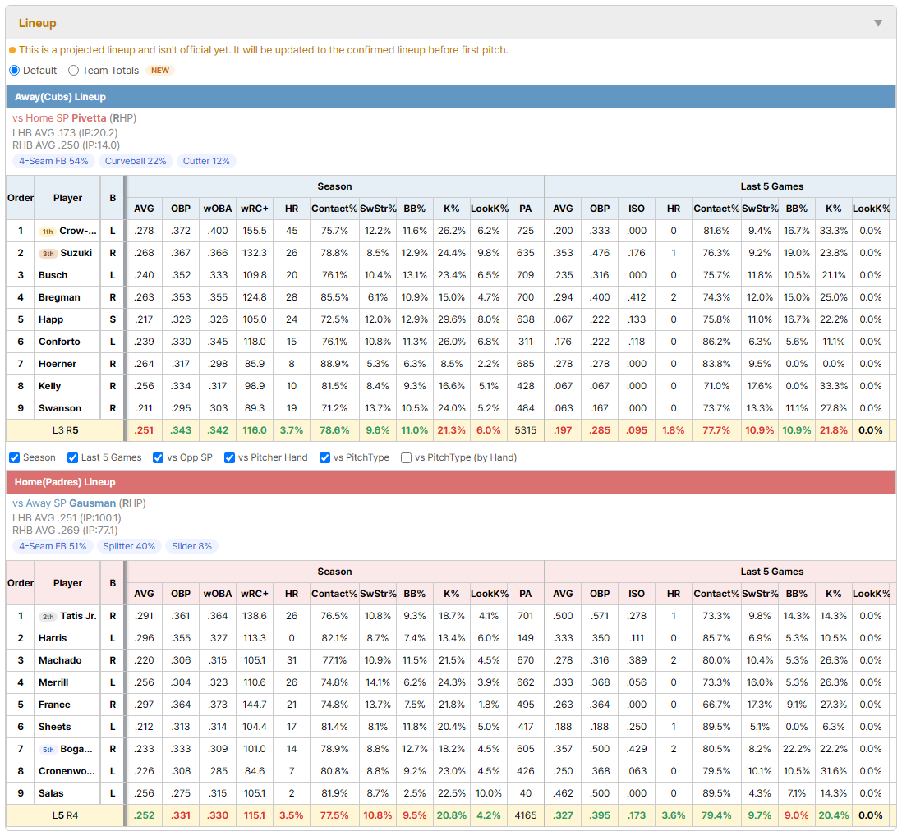Open the Pivetta pitcher link
The width and height of the screenshot is (902, 836).
point(89,118)
